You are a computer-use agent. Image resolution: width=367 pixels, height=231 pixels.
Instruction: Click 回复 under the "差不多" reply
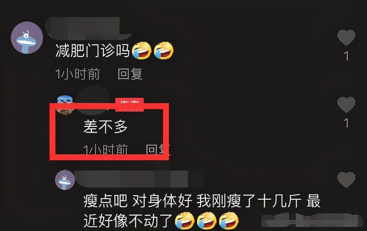tap(158, 149)
